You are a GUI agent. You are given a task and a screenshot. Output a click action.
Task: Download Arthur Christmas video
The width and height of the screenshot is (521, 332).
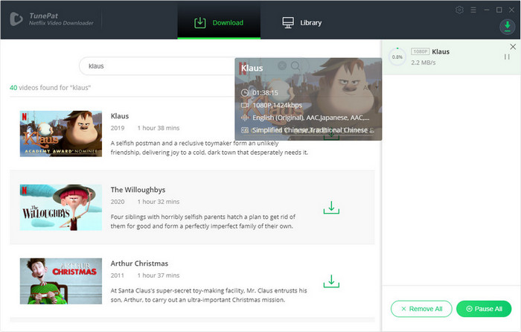pyautogui.click(x=331, y=281)
